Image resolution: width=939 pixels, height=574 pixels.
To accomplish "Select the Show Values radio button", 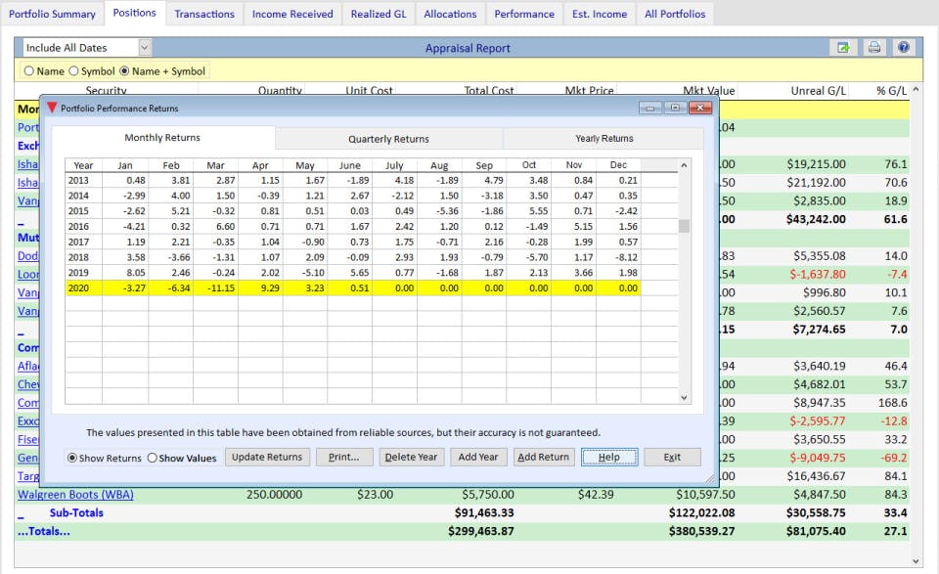I will [153, 458].
